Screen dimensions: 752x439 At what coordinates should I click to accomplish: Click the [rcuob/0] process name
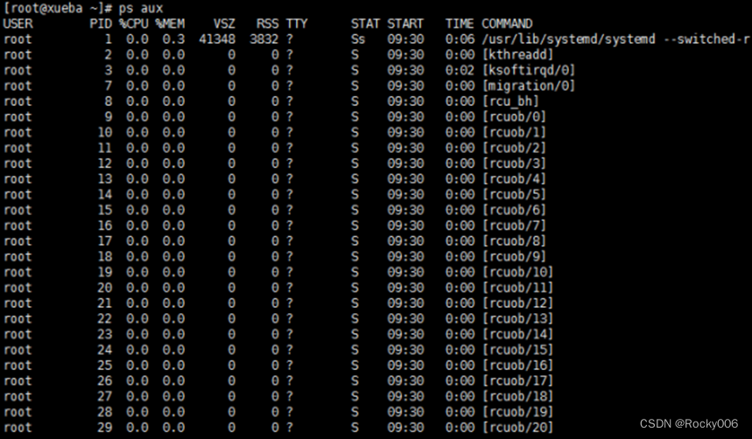pyautogui.click(x=514, y=116)
